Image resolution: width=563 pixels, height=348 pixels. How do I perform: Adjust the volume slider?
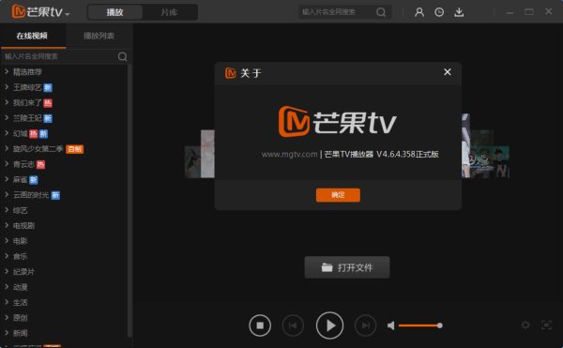[x=420, y=325]
